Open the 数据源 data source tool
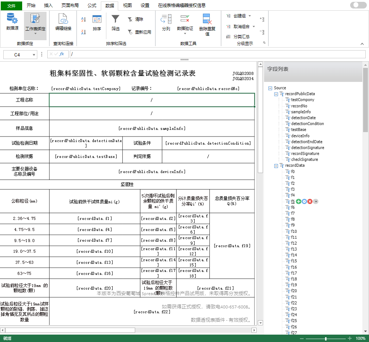This screenshot has width=369, height=342. [12, 22]
